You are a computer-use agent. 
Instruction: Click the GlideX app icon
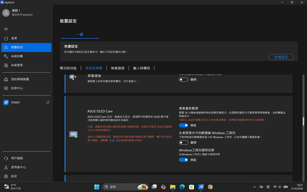pos(6,102)
